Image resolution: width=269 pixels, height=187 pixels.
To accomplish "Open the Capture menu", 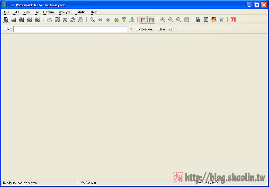I will click(x=49, y=12).
